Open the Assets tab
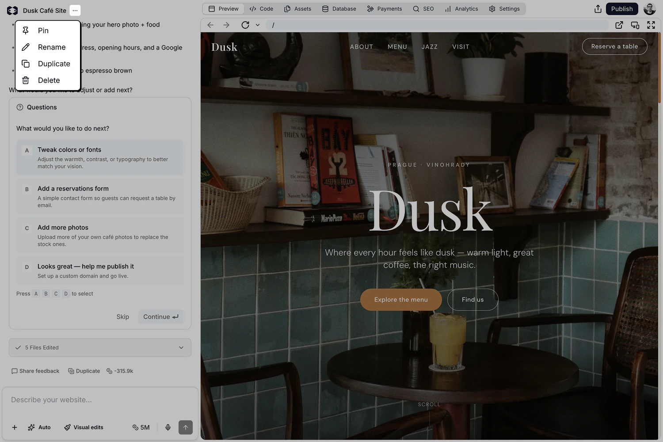This screenshot has width=663, height=442. 298,9
